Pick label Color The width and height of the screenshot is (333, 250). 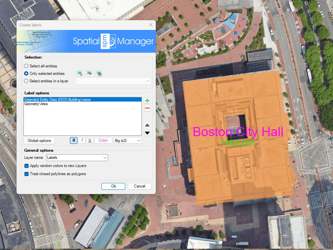tap(103, 141)
